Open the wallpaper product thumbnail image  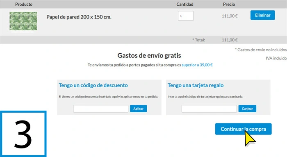[23, 21]
